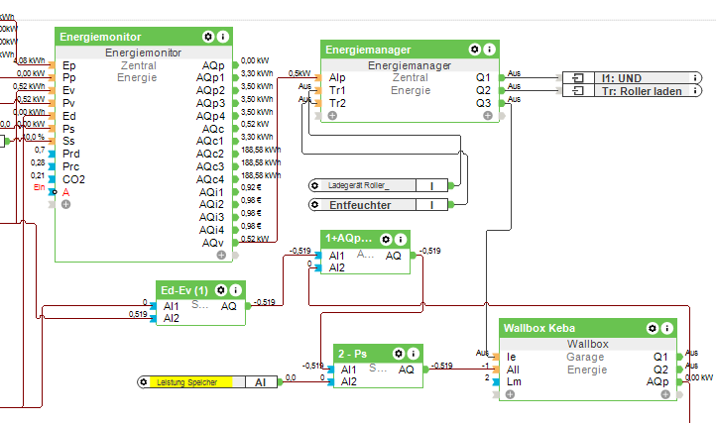Select the red A input of Energiemonitor
Screen dimensions: 716x423
[65, 192]
